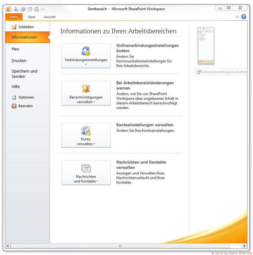
Task: Click the Optionen document icon
Action: click(x=14, y=97)
